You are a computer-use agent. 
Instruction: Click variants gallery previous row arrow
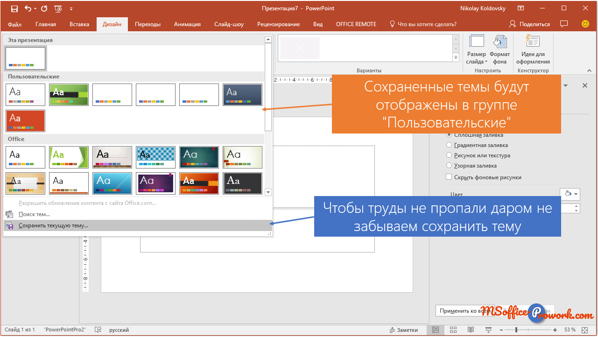tap(456, 39)
